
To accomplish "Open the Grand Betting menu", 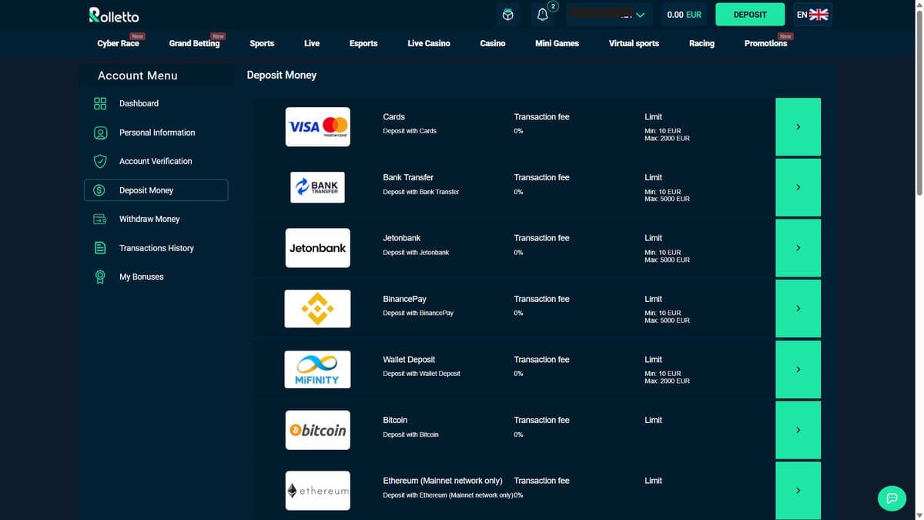I will coord(194,43).
